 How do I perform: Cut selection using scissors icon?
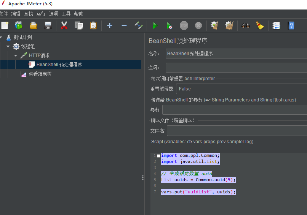(x=64, y=25)
